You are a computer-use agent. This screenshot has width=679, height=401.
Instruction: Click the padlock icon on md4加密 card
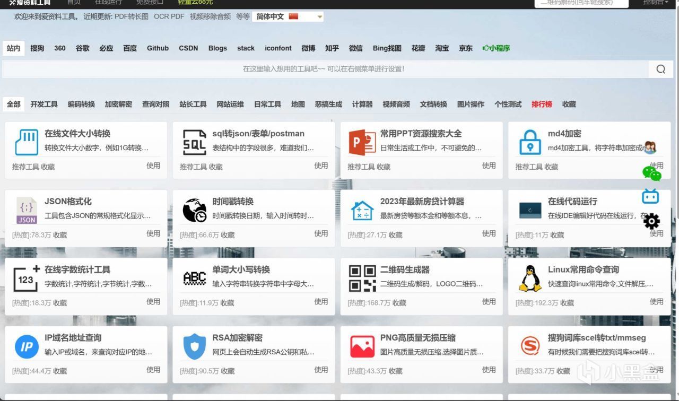tap(530, 142)
